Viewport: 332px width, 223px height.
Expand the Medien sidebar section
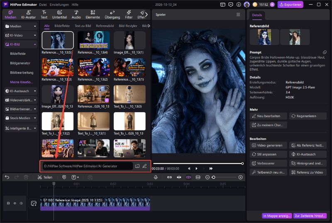coord(20,26)
